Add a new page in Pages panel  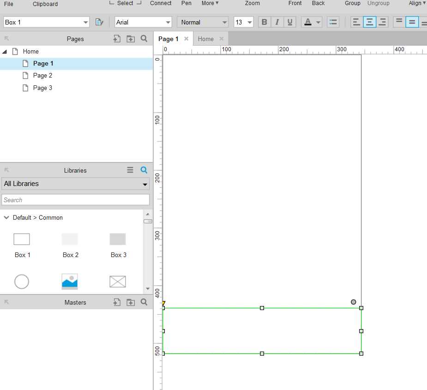click(x=117, y=39)
